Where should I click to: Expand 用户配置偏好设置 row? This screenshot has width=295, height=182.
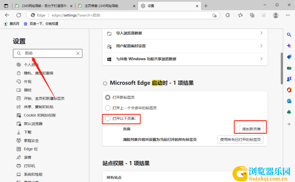click(185, 46)
